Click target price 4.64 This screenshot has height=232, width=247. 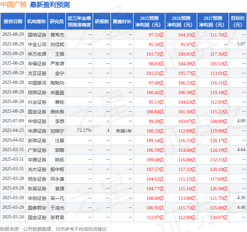(x=241, y=149)
